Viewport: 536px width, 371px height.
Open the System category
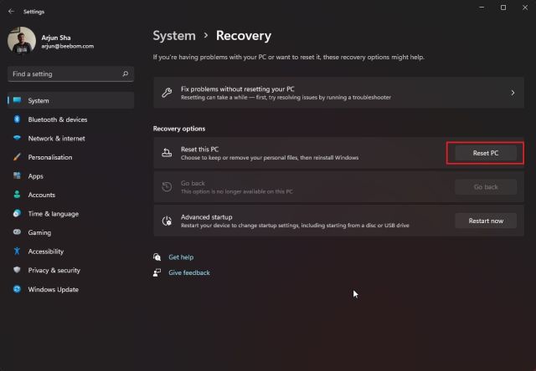click(x=70, y=100)
